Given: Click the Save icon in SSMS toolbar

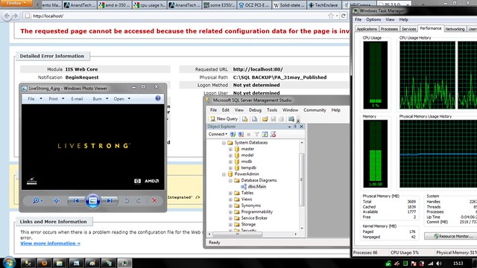Looking at the screenshot, I should tap(274, 119).
